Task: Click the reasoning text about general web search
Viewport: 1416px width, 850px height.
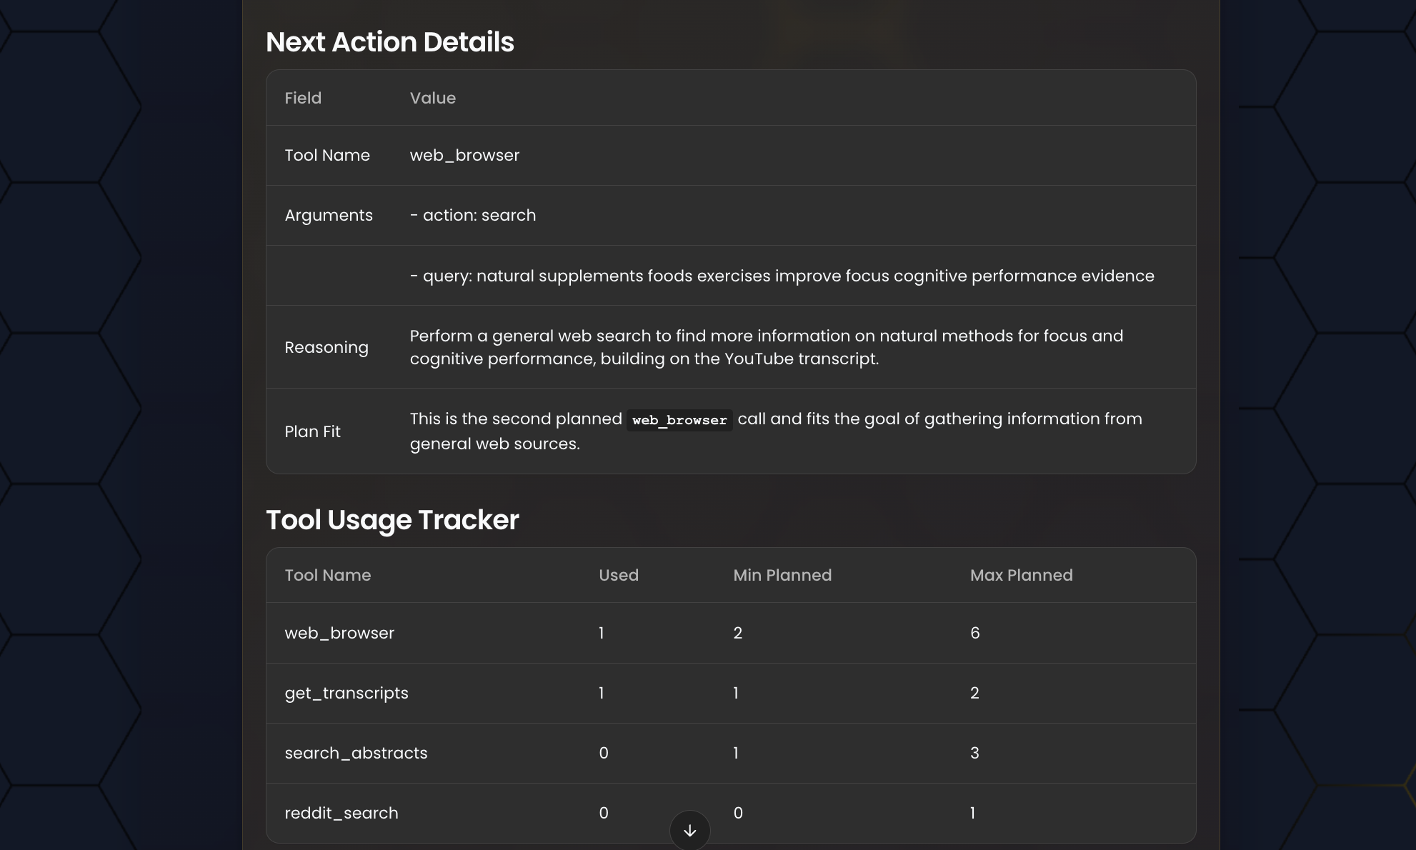Action: [766, 347]
